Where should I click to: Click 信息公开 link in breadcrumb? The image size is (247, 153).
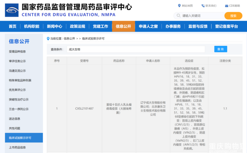click(69, 39)
